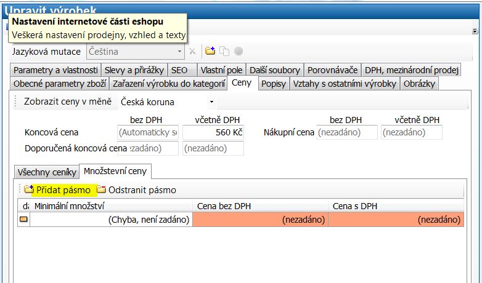
Task: Click the add language mutation folder icon
Action: tap(210, 52)
